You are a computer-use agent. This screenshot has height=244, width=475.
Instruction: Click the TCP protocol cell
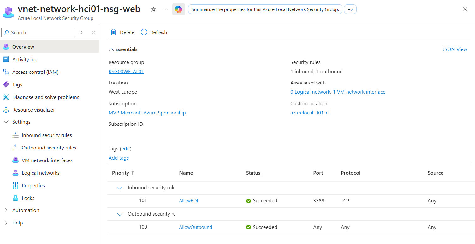[345, 201]
